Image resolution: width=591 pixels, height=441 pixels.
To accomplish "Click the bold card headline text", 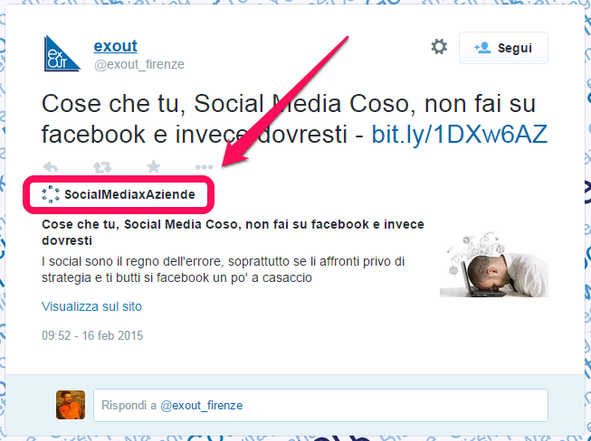I will 232,232.
